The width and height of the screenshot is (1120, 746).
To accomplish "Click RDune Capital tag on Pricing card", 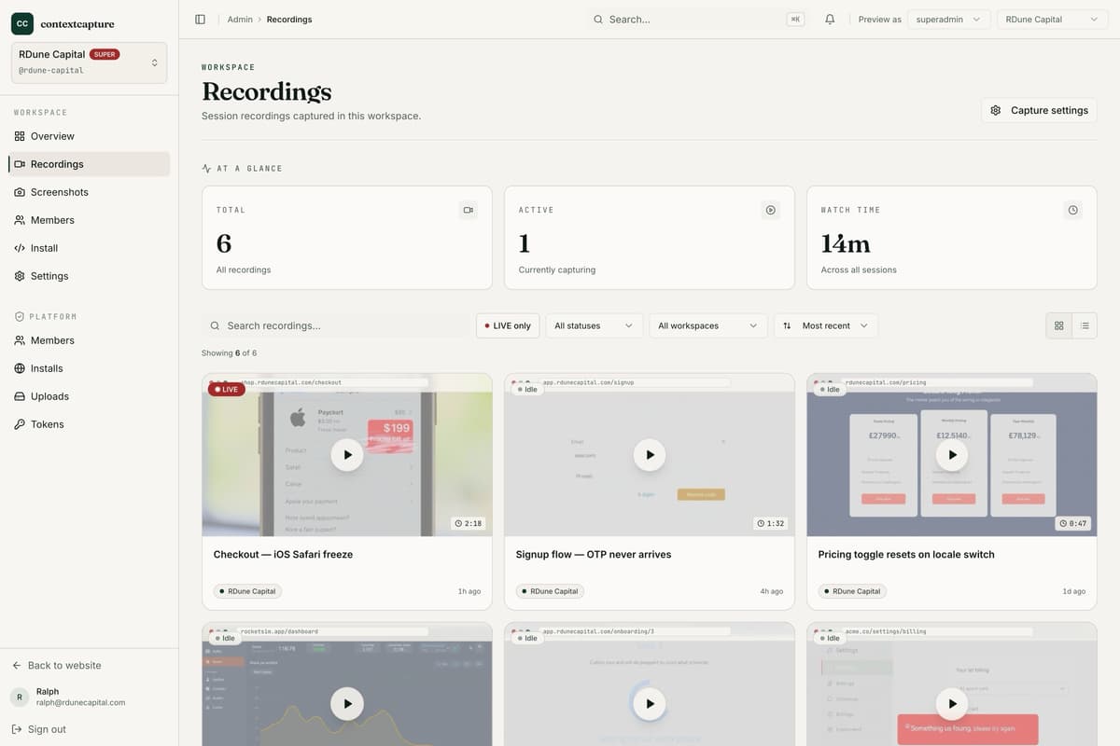I will pyautogui.click(x=852, y=591).
